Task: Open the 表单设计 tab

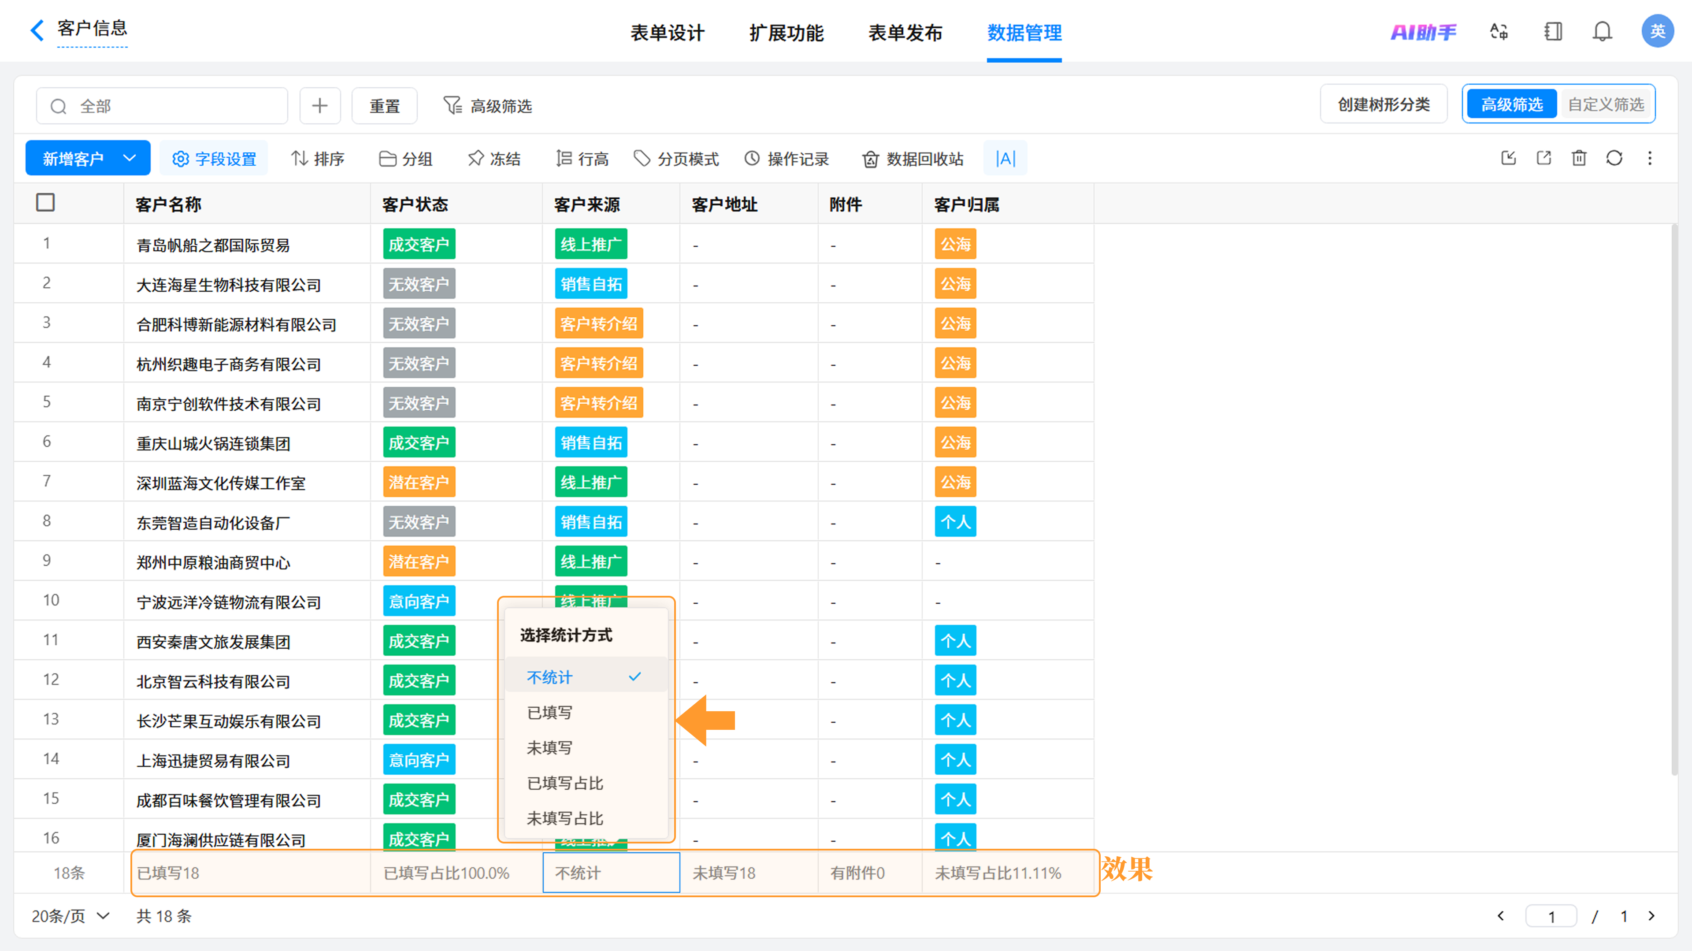Action: (668, 32)
